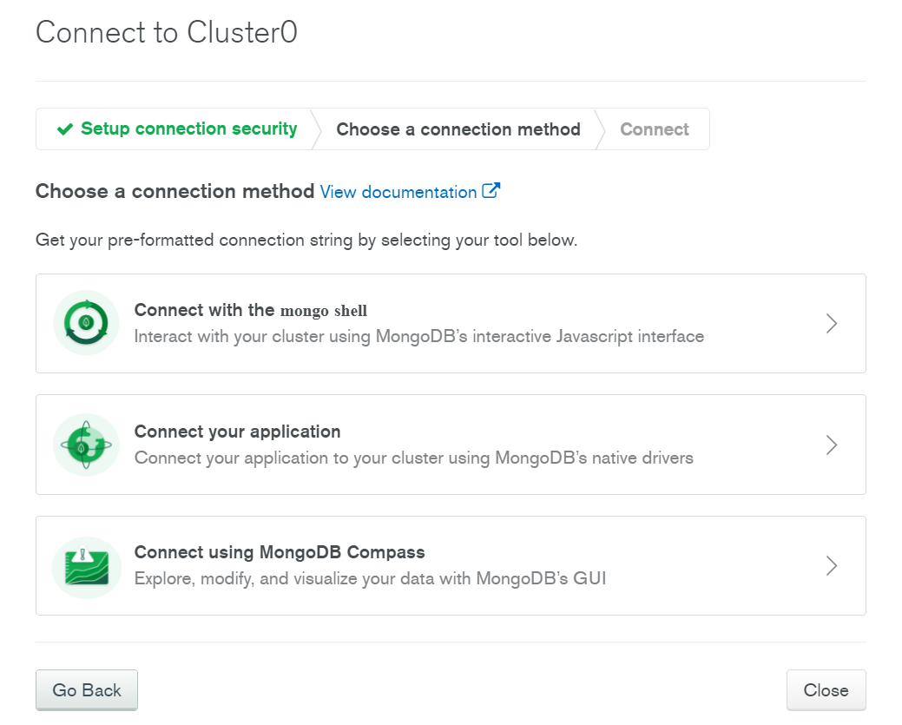Expand the mongo shell option chevron
This screenshot has width=902, height=725.
831,324
